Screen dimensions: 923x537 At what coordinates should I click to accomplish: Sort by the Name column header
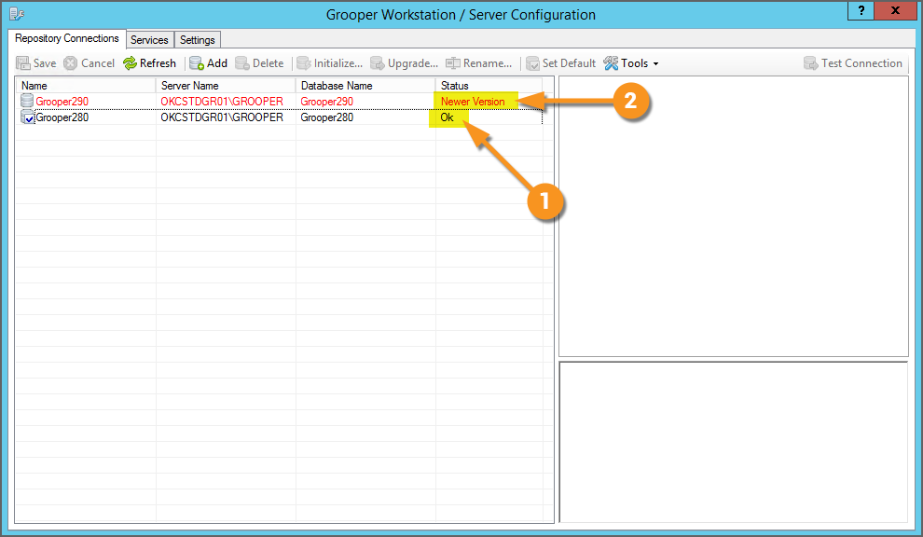(x=86, y=86)
